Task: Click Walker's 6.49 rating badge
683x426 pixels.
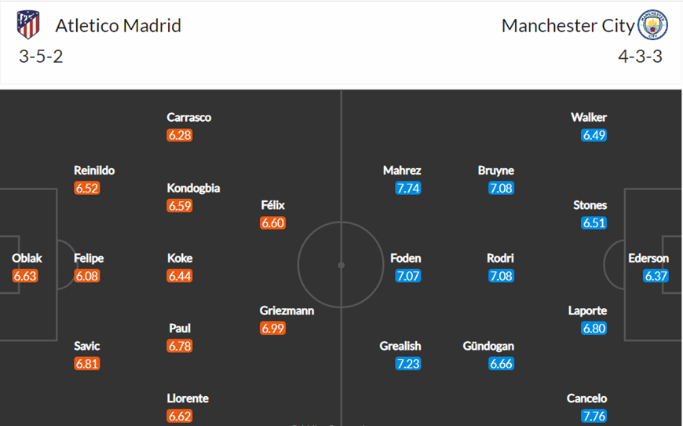Action: point(594,135)
